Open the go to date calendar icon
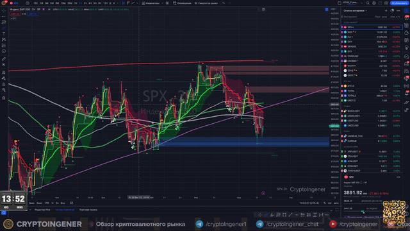 point(71,203)
